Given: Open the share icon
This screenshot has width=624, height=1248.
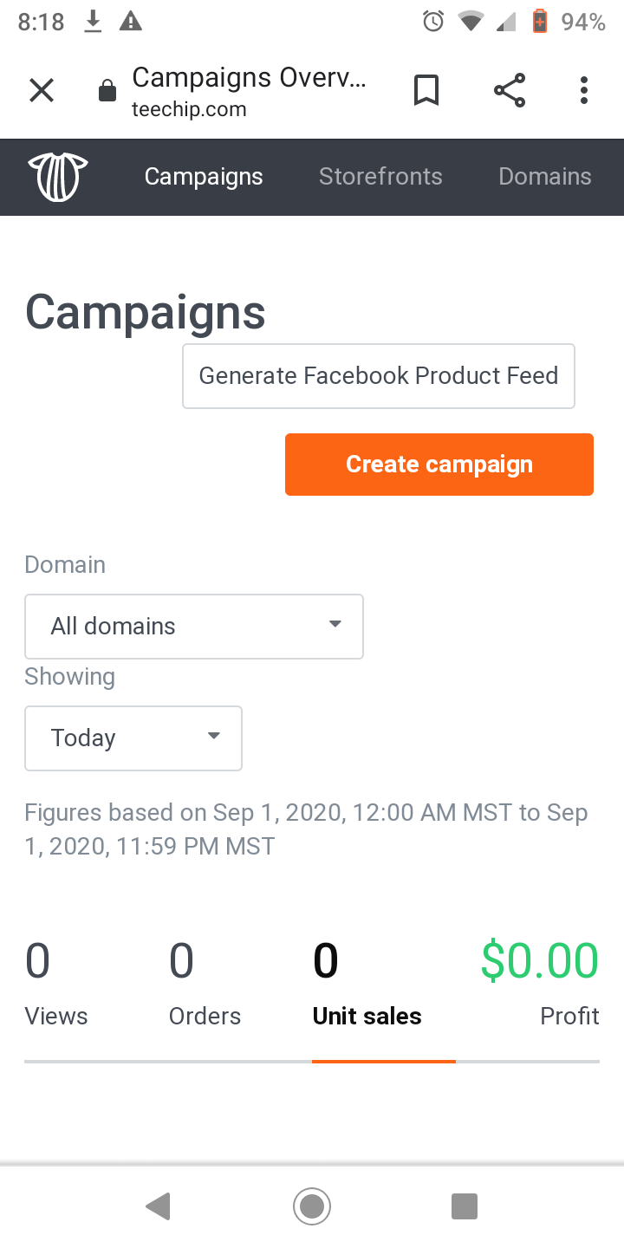Looking at the screenshot, I should (510, 90).
